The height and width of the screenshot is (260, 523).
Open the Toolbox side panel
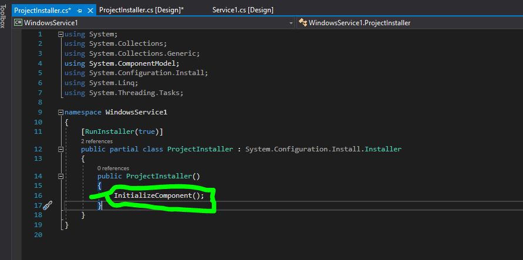click(3, 16)
